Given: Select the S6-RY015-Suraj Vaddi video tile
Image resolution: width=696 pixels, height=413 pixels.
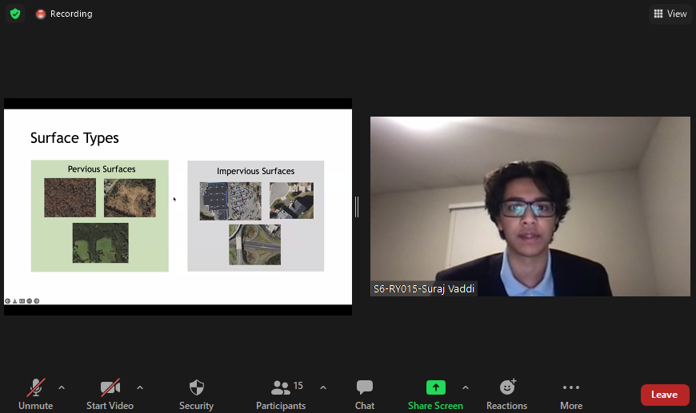Looking at the screenshot, I should tap(530, 206).
